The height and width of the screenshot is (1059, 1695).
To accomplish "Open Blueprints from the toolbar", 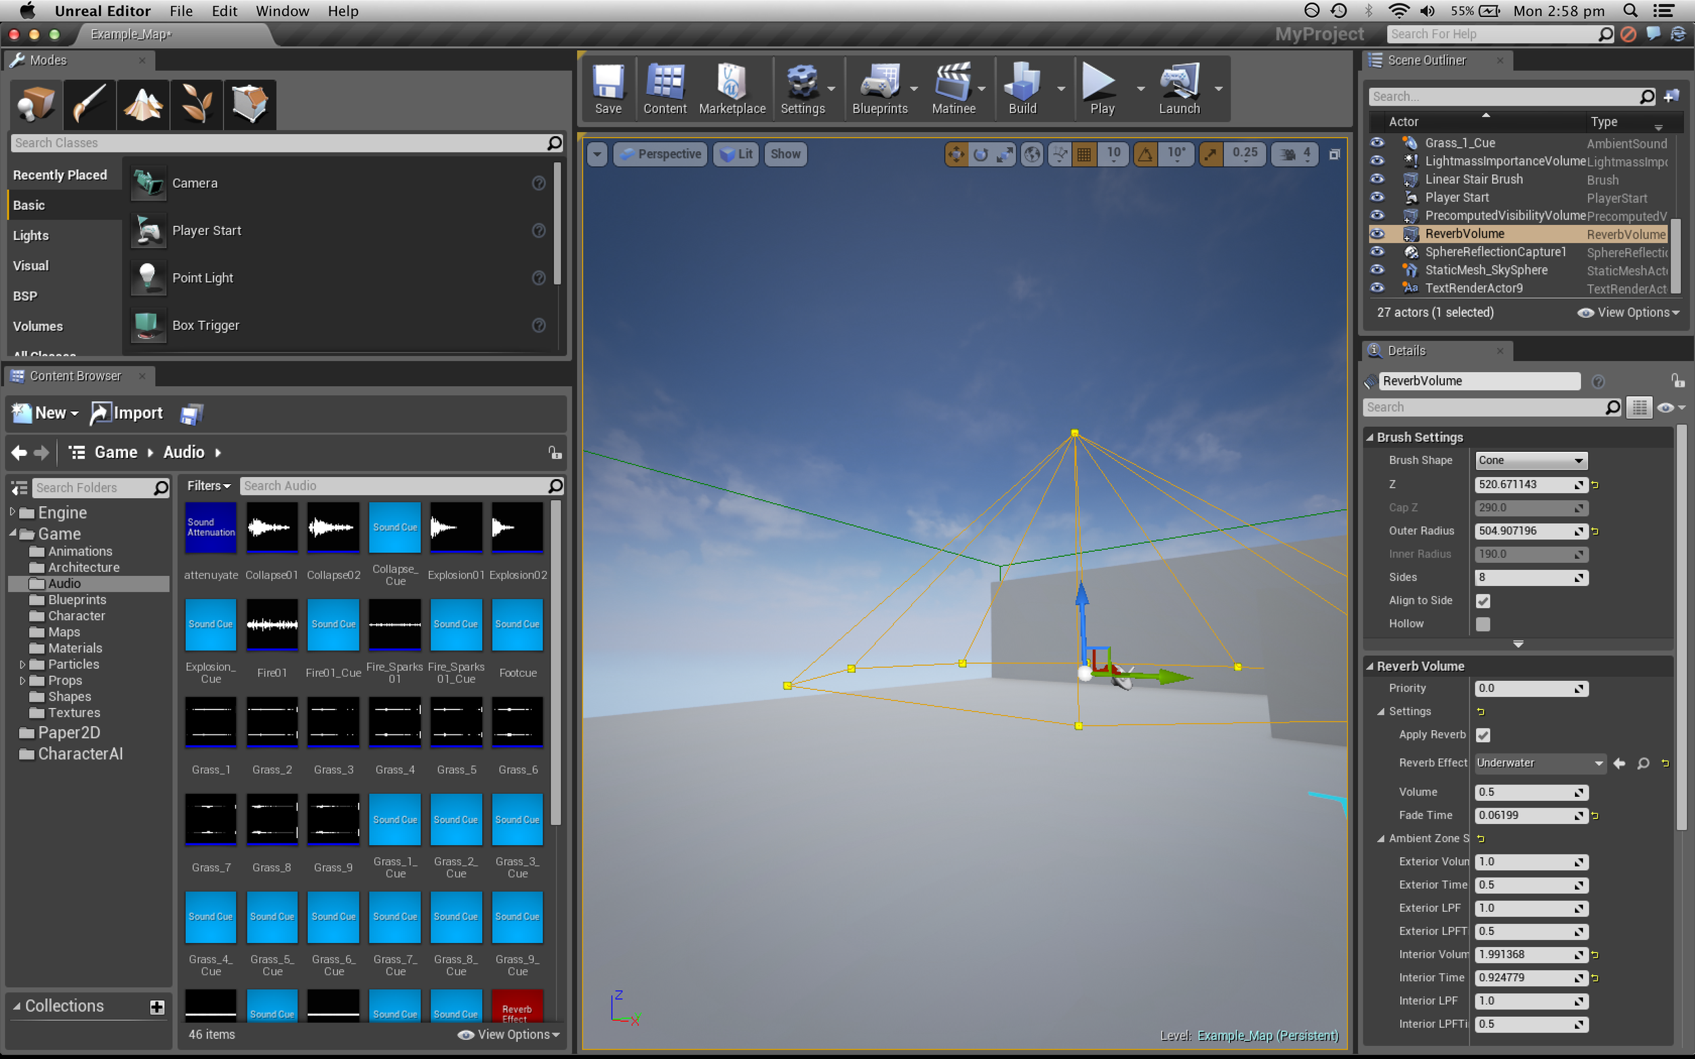I will [879, 89].
